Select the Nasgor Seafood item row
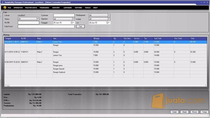This screenshot has width=210, height=118. coord(106,72)
